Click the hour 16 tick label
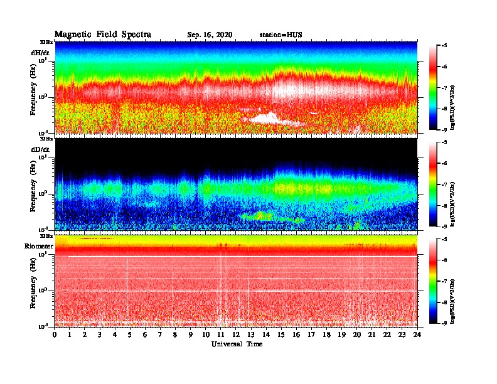Viewport: 497px width, 384px height. pos(296,334)
